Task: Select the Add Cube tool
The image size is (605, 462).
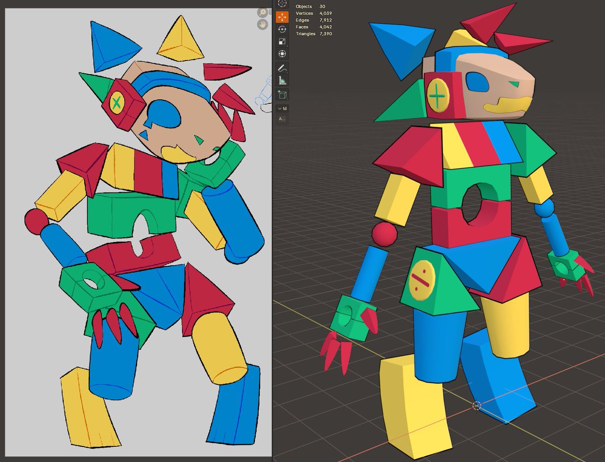Action: pos(282,94)
